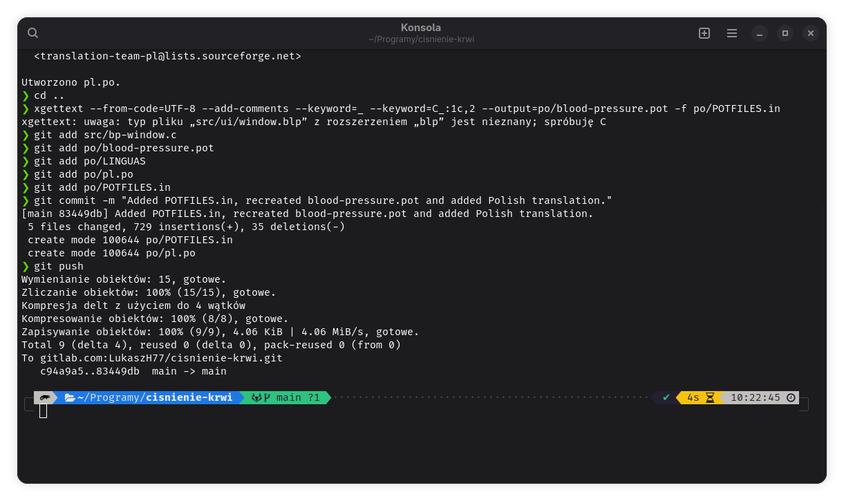Open a new terminal tab
Screen dimensions: 844x501
704,33
